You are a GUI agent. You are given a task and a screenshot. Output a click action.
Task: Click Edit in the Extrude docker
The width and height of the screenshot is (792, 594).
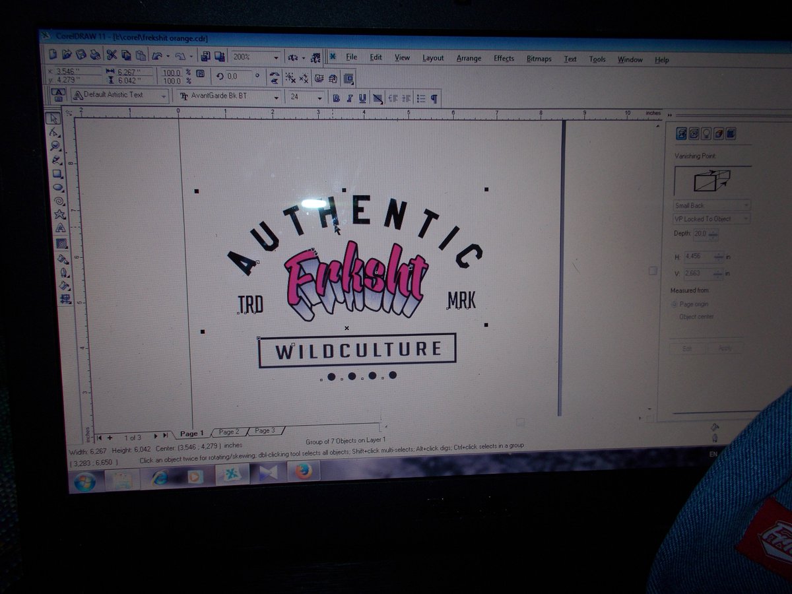pyautogui.click(x=687, y=348)
